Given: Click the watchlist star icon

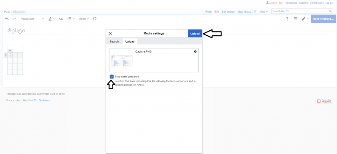Looking at the screenshot, I should click(x=255, y=11).
